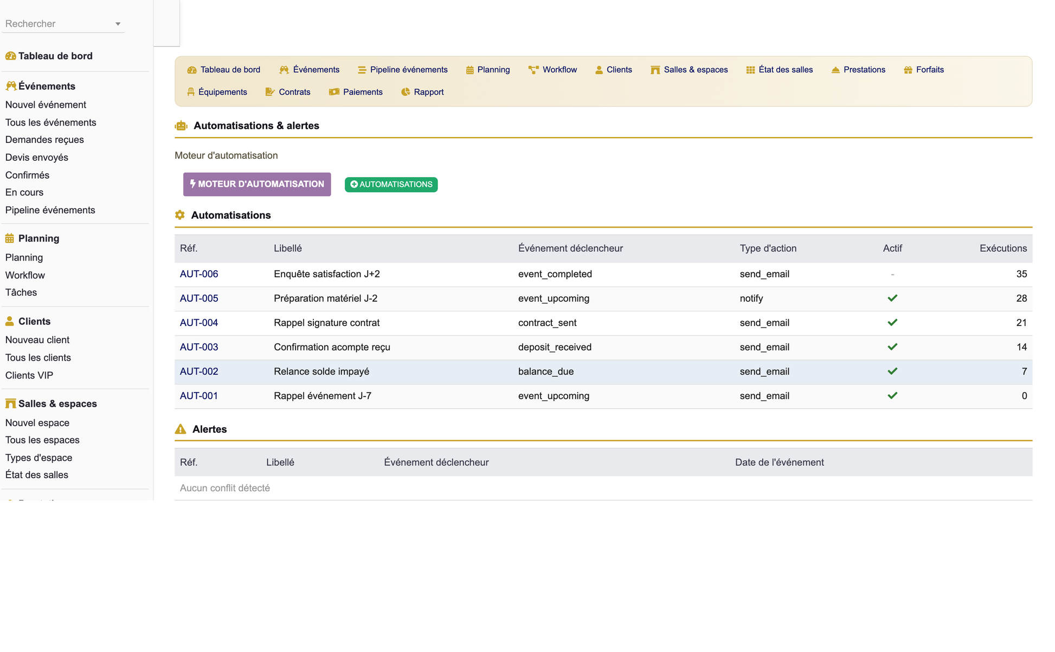Toggle the inactive dash for AUT-006
This screenshot has width=1055, height=652.
892,275
